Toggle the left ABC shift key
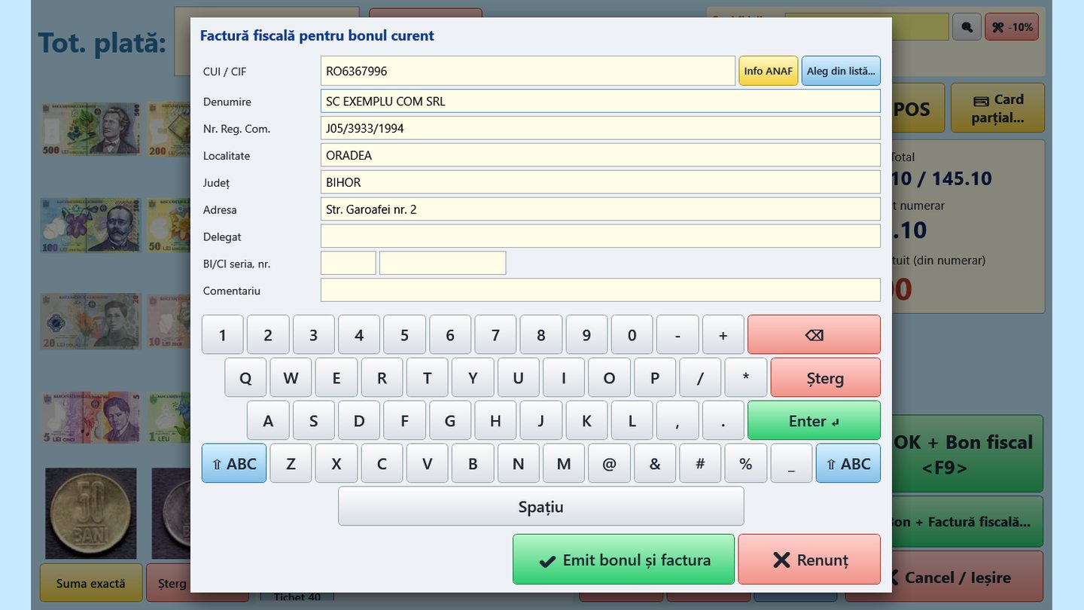This screenshot has width=1084, height=610. pyautogui.click(x=234, y=463)
